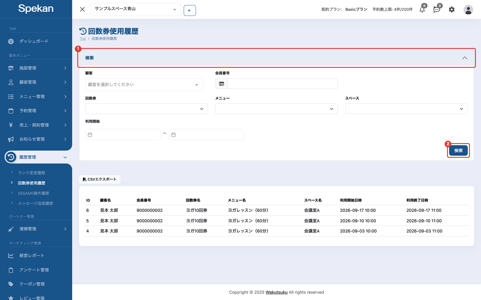481x300 pixels.
Task: Click the CSVエクスポート button
Action: pyautogui.click(x=100, y=179)
